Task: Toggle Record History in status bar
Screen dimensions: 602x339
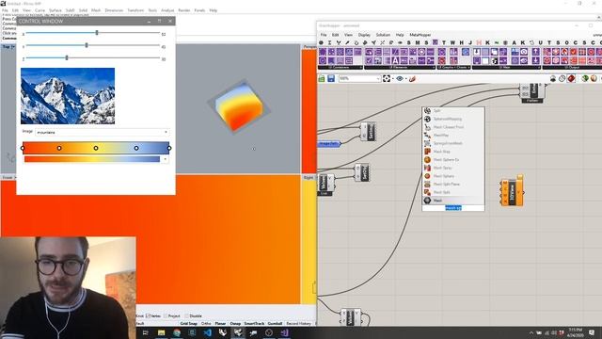Action: tap(298, 324)
